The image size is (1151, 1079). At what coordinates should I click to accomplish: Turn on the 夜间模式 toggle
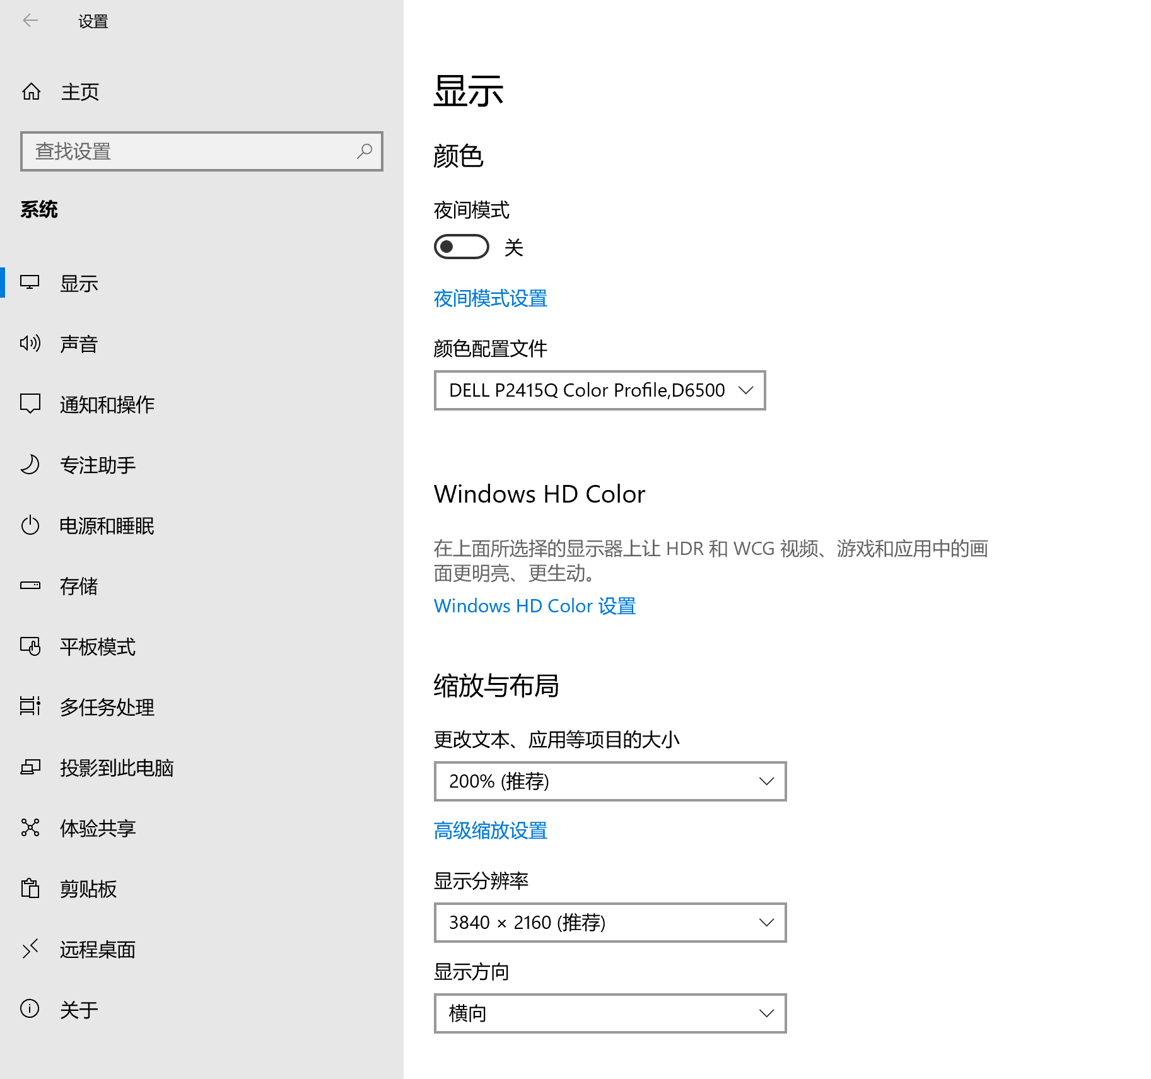[x=462, y=247]
